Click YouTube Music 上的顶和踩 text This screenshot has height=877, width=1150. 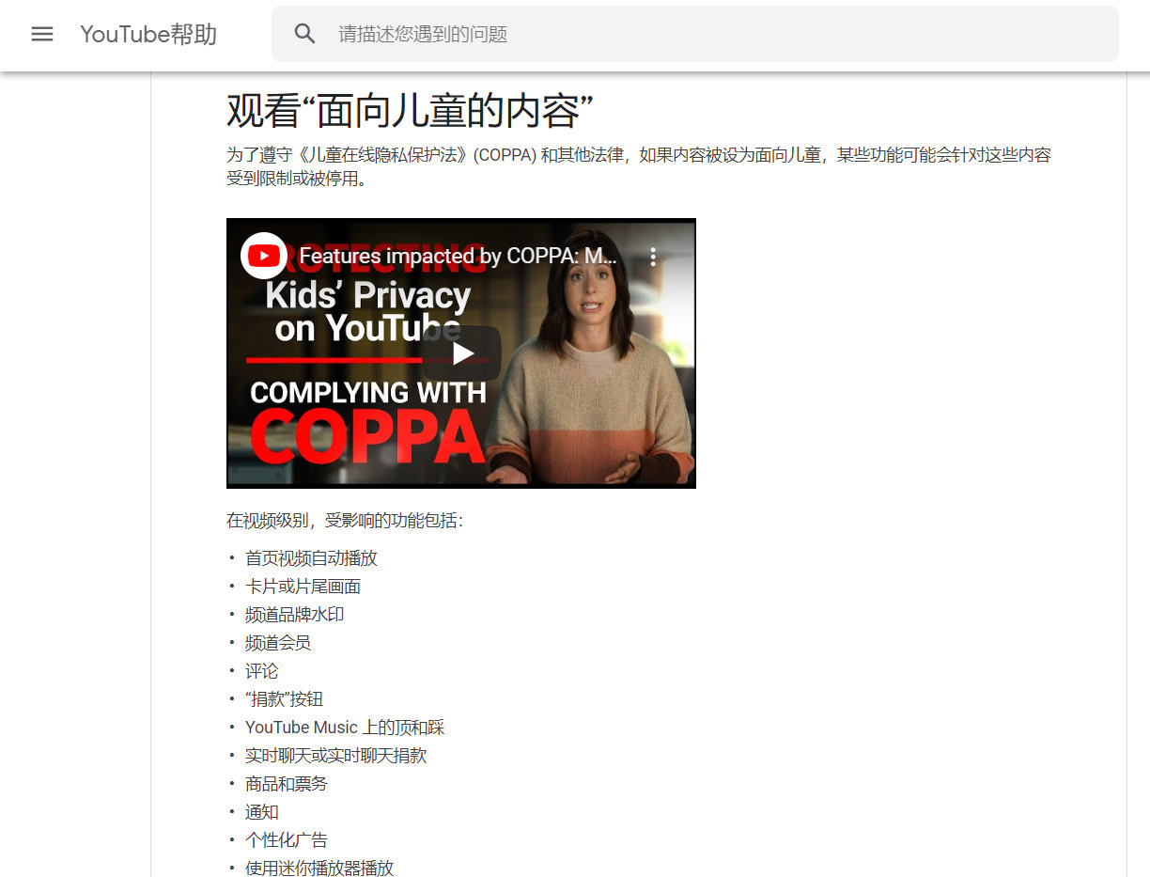344,728
